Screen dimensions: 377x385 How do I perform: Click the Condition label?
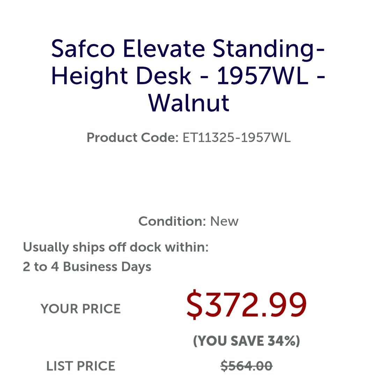click(172, 221)
